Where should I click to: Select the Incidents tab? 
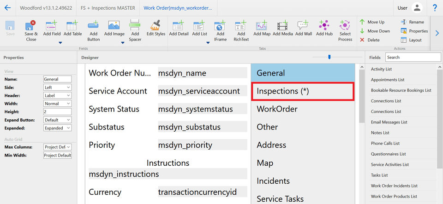click(x=303, y=181)
